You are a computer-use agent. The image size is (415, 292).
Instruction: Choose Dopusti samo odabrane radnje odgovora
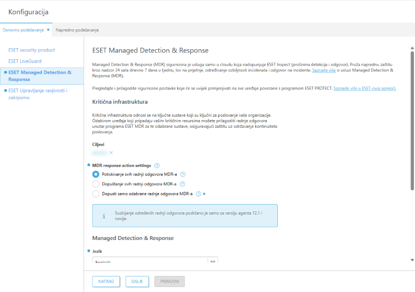pyautogui.click(x=96, y=194)
